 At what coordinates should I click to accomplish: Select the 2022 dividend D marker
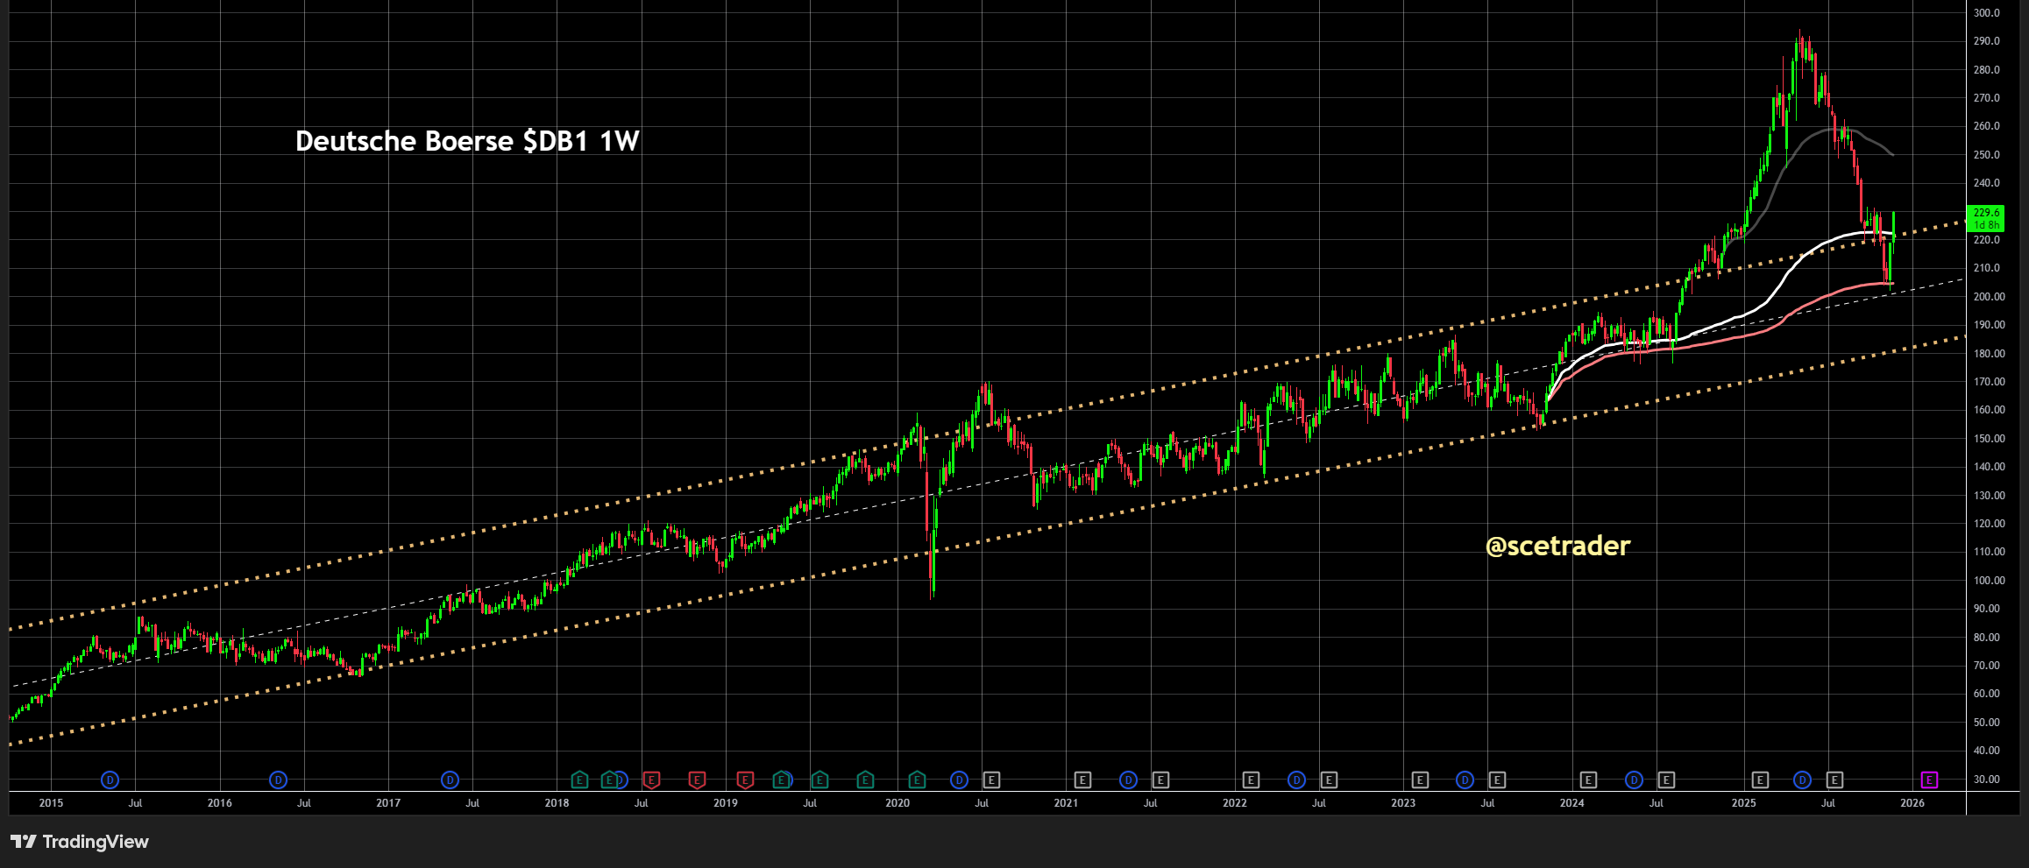pos(1296,780)
